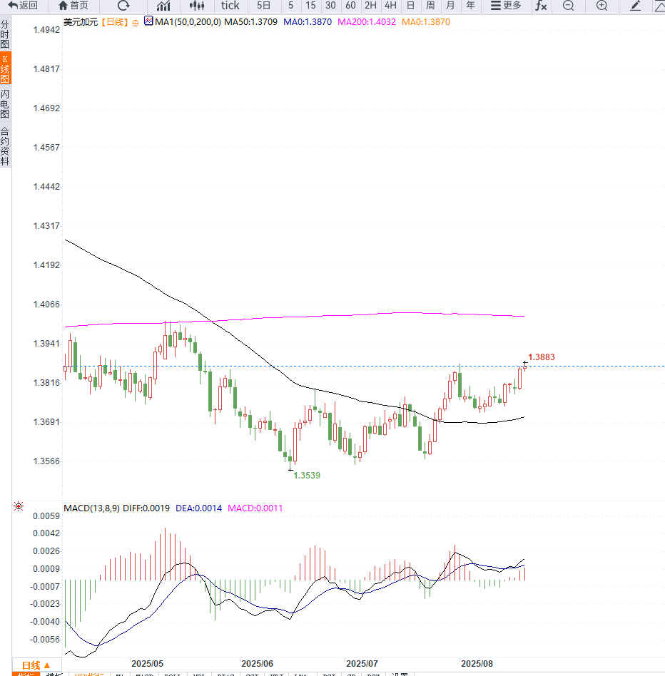
Task: Click the 返回 back arrow button
Action: (23, 6)
